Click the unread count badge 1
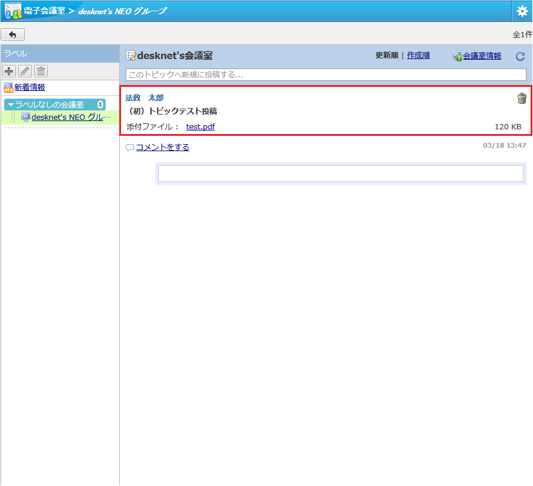Image resolution: width=533 pixels, height=486 pixels. (100, 105)
